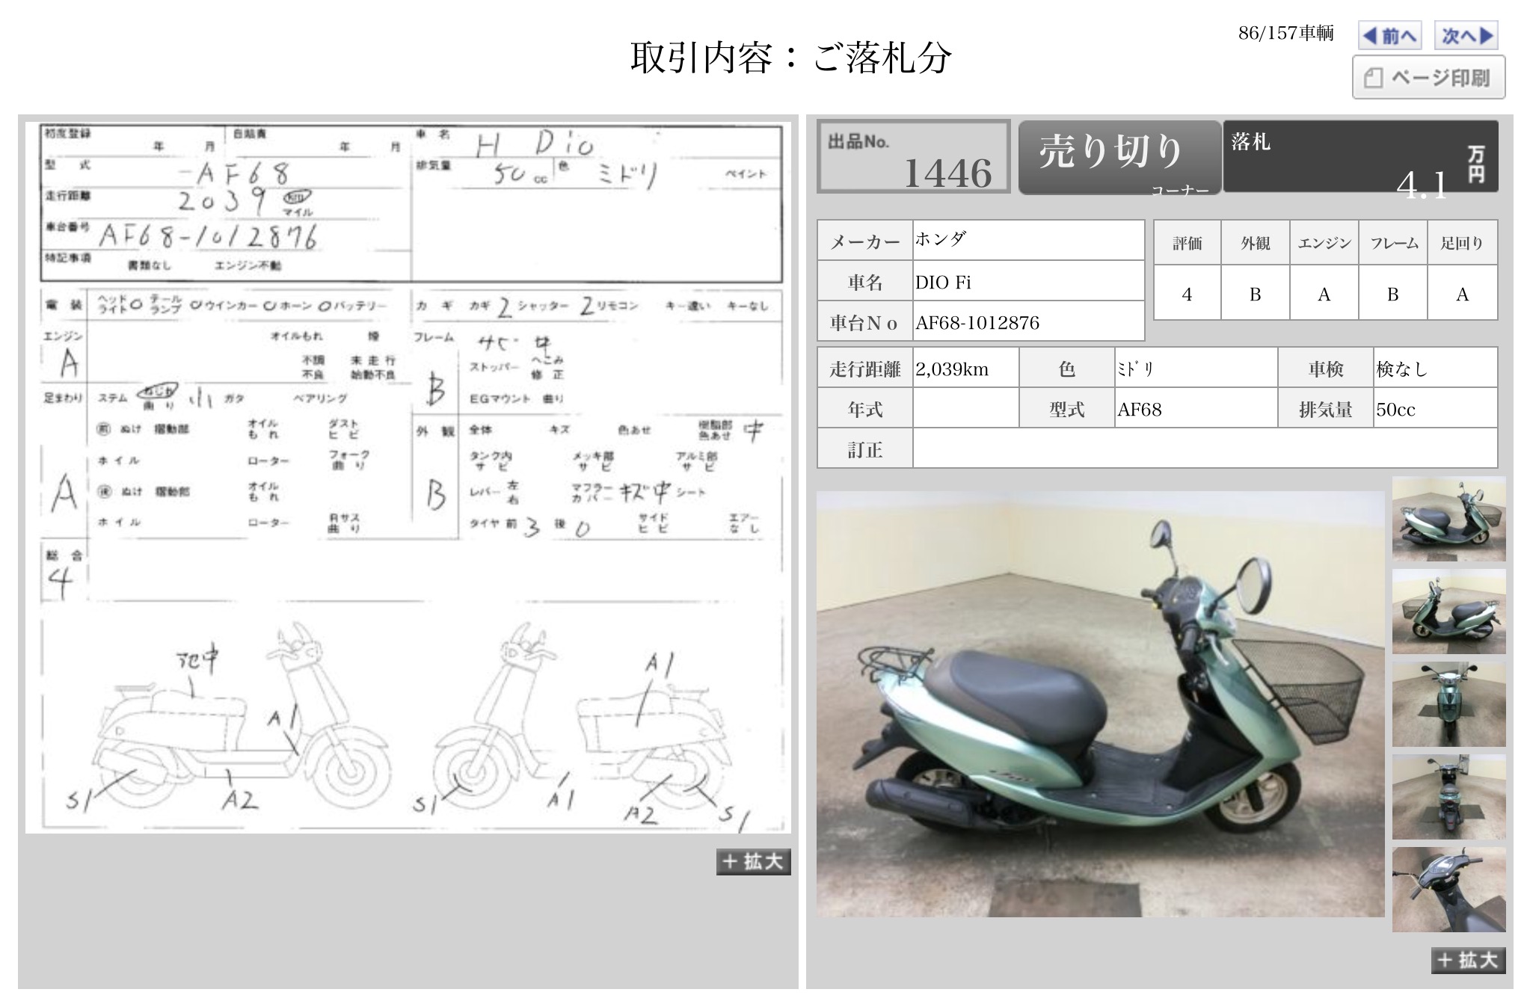The width and height of the screenshot is (1530, 1004).
Task: Select the second thumbnail showing the scooter's left side
Action: tap(1448, 612)
